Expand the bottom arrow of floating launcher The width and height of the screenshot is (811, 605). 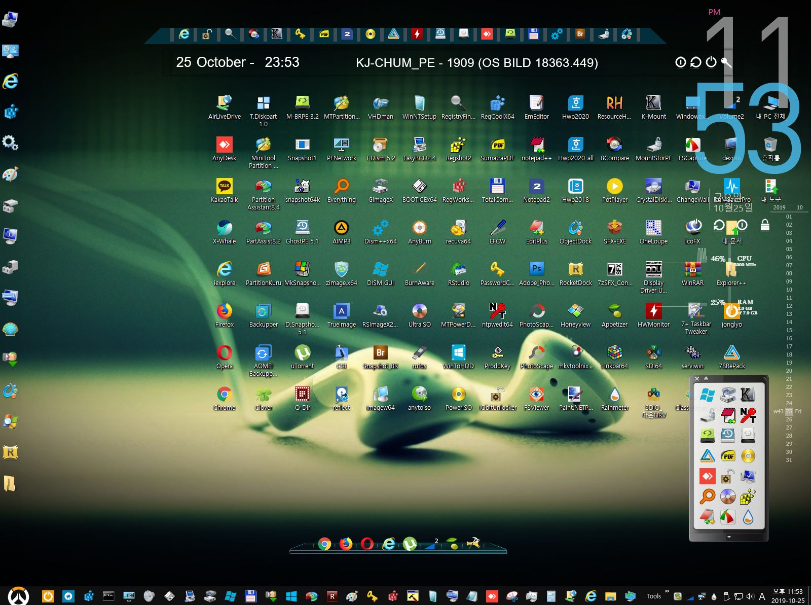(729, 537)
